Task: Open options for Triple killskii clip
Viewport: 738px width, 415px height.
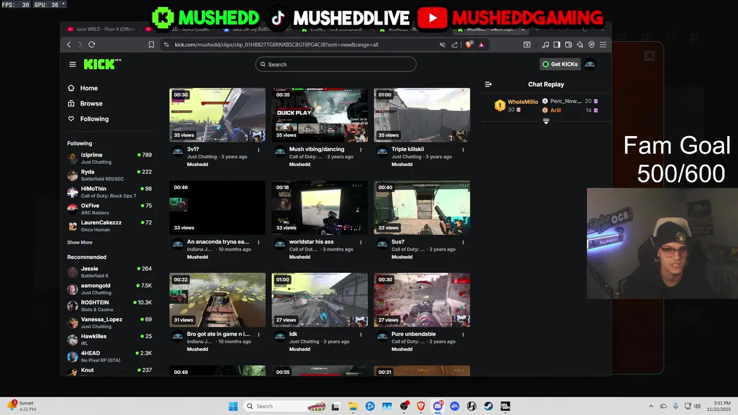Action: [x=463, y=150]
